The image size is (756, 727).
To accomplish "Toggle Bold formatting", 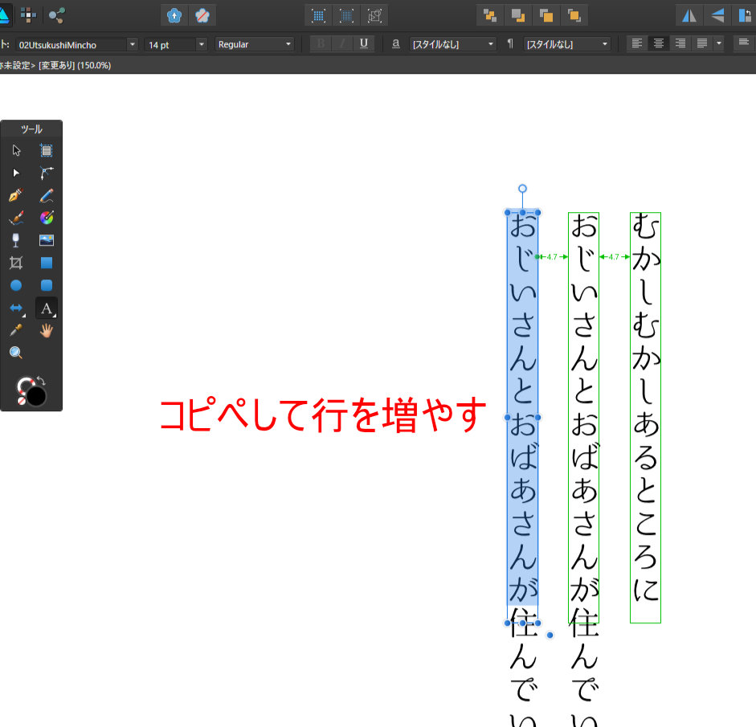I will [321, 44].
